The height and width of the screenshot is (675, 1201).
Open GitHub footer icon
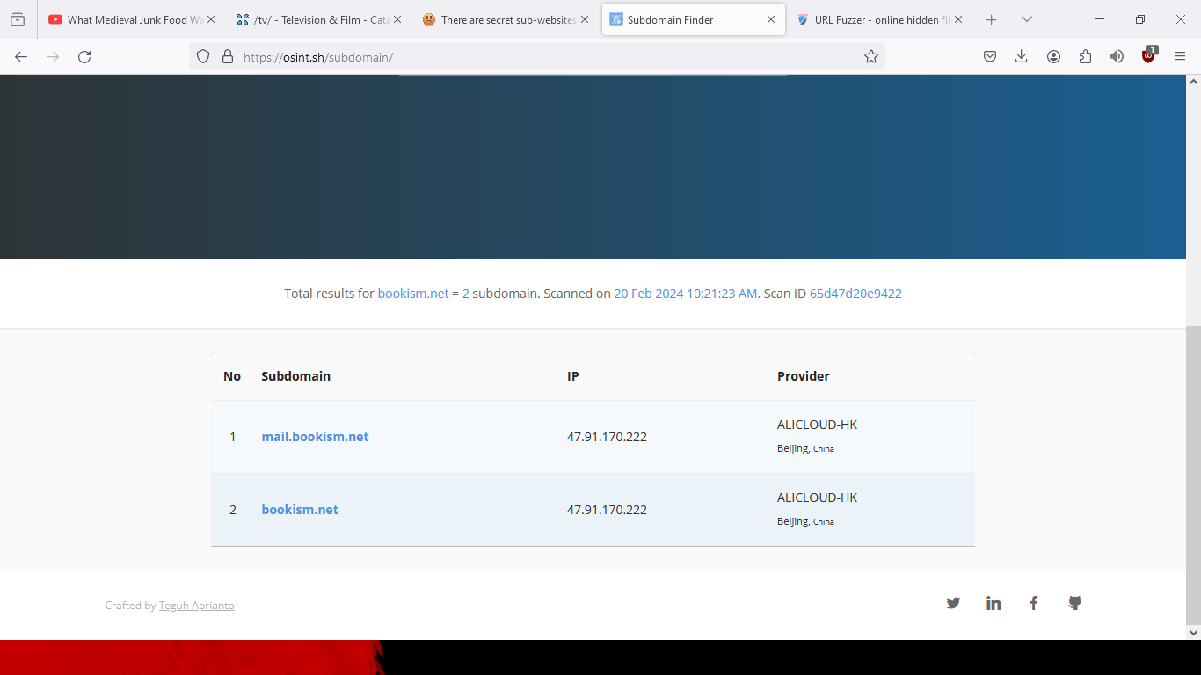tap(1074, 603)
